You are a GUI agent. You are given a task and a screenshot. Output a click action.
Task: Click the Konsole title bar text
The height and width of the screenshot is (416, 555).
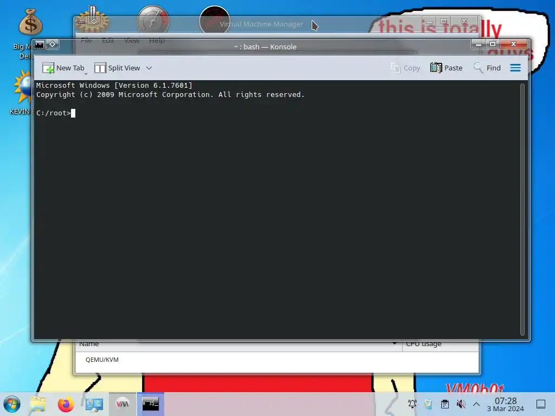(x=265, y=47)
